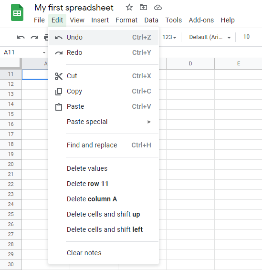Expand the Paste special submenu

click(x=104, y=122)
